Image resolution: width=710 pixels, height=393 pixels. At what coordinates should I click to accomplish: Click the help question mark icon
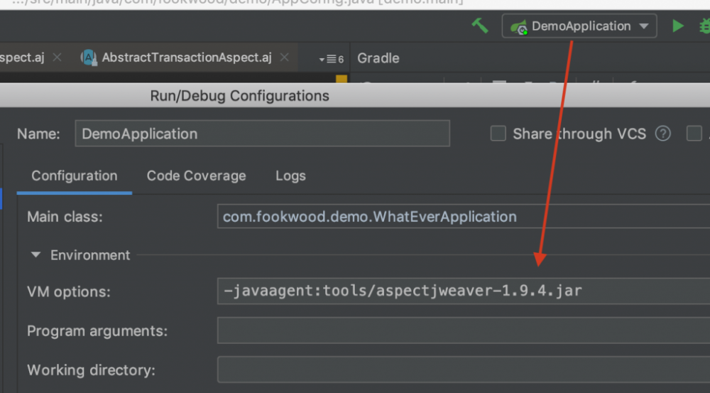click(663, 134)
